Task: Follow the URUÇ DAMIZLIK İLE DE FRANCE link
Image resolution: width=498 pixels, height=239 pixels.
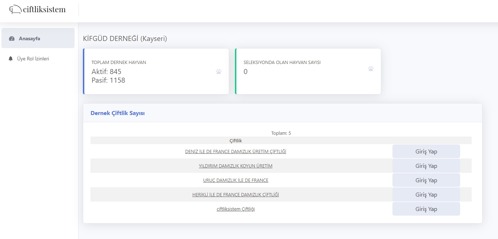Action: (x=236, y=180)
